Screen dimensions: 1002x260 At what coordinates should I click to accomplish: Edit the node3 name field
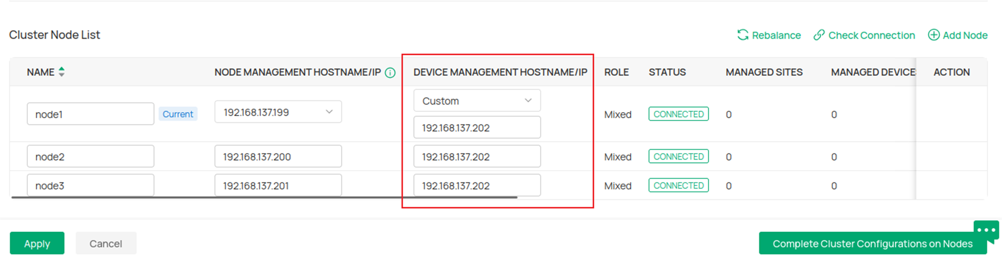[90, 185]
